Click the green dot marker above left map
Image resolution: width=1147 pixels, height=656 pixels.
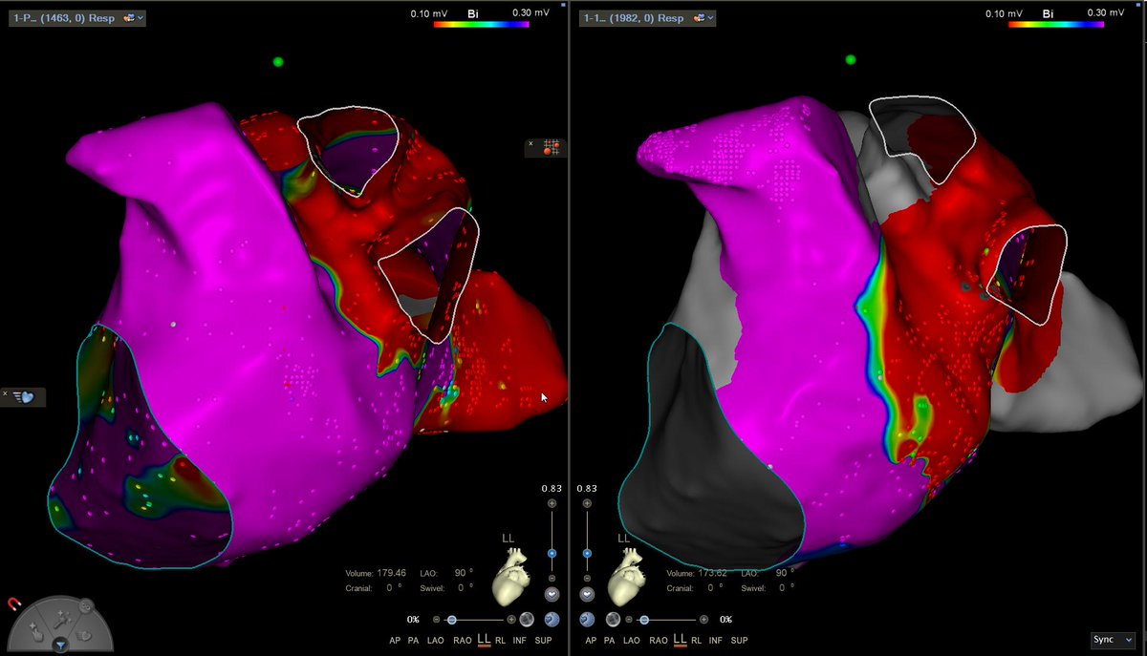pyautogui.click(x=278, y=62)
